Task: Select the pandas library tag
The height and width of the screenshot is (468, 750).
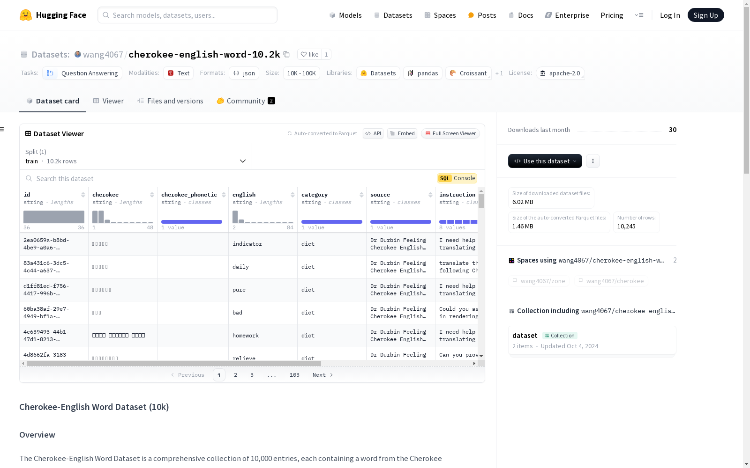Action: point(423,73)
